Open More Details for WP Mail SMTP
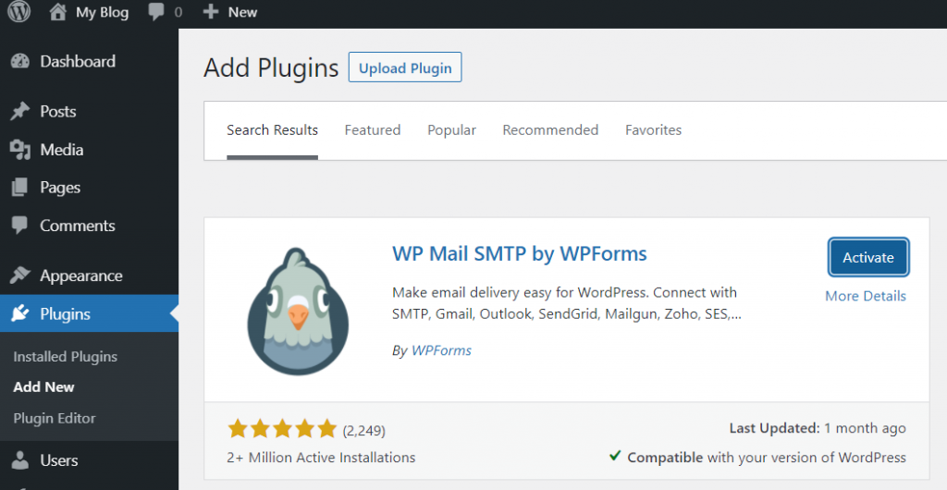This screenshot has width=947, height=490. click(866, 296)
